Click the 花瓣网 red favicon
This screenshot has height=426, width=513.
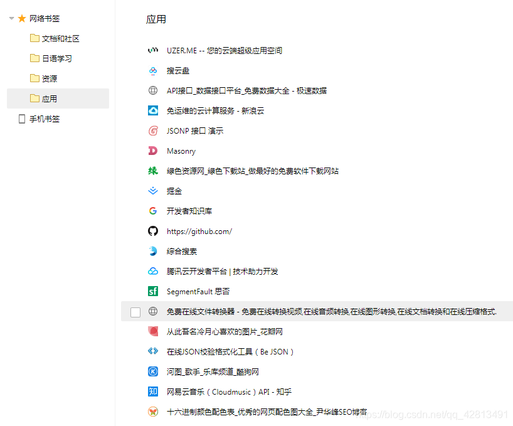(x=153, y=331)
